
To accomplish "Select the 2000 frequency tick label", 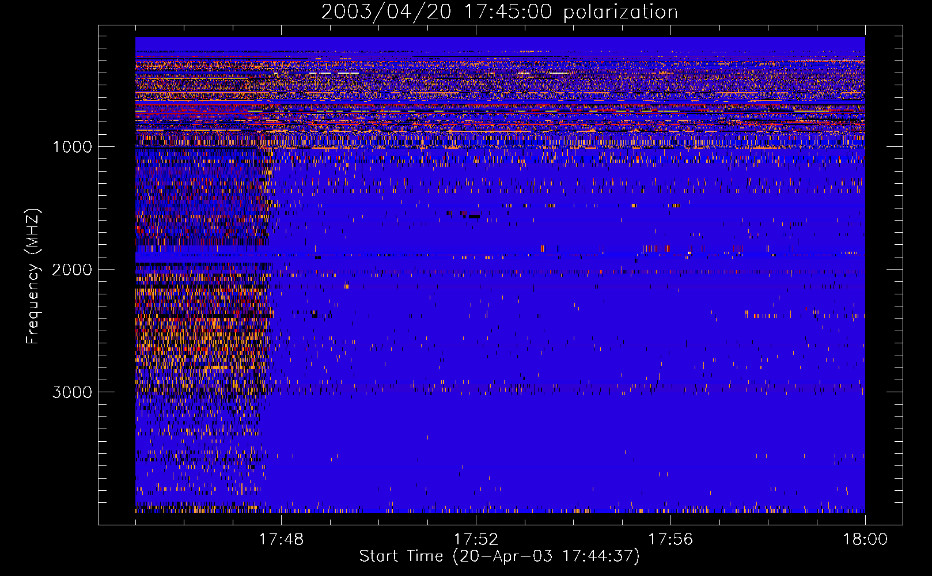I will pos(72,270).
